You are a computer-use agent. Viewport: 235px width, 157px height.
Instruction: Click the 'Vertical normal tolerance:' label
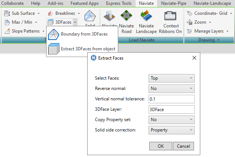pyautogui.click(x=120, y=99)
